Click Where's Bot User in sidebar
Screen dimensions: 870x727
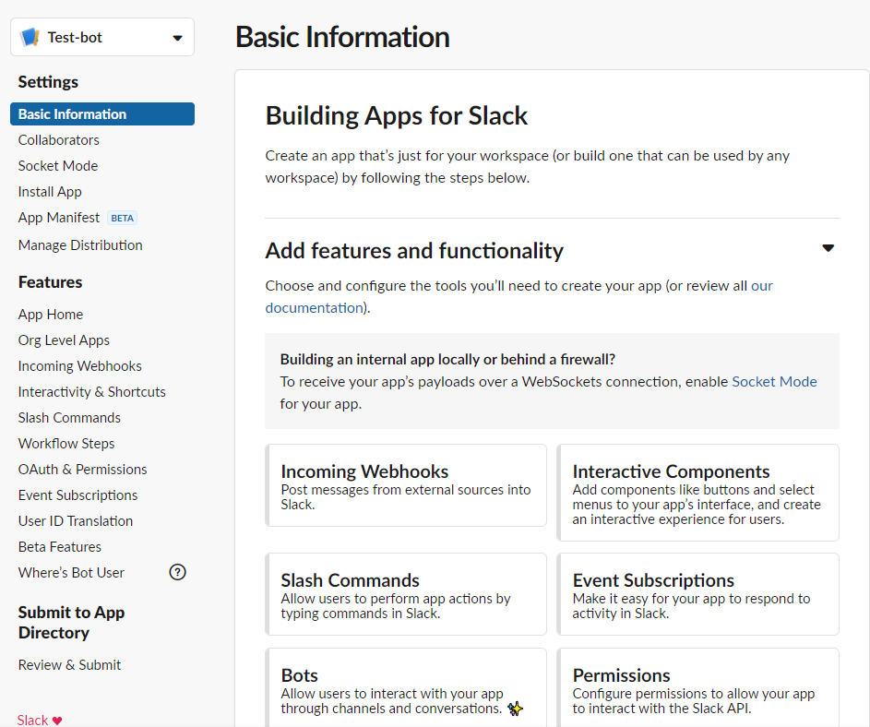coord(72,573)
